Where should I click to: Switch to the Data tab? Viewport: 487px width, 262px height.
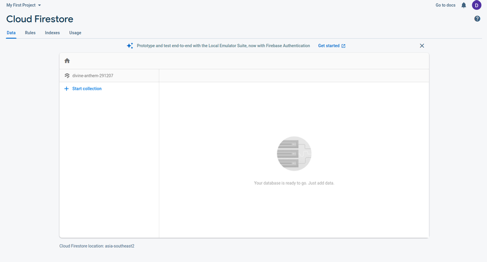point(11,33)
